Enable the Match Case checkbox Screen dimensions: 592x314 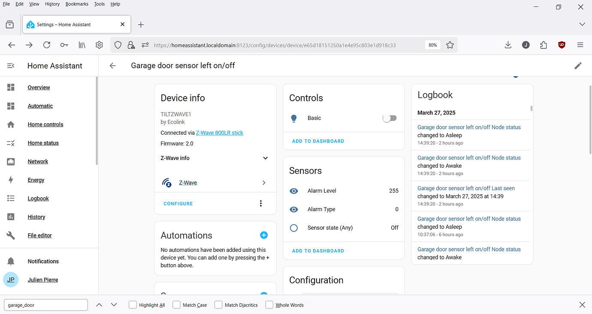[176, 305]
